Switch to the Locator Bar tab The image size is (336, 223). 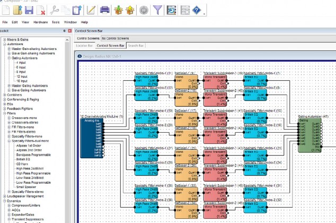click(x=85, y=46)
